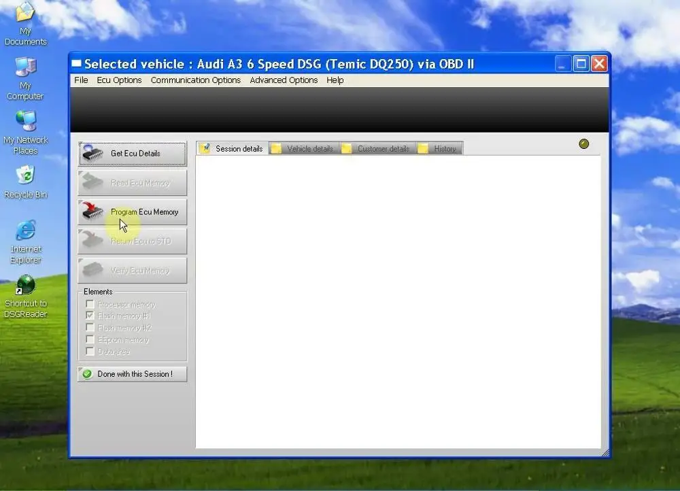
Task: Launch Internet Explorer from desktop
Action: click(x=26, y=242)
